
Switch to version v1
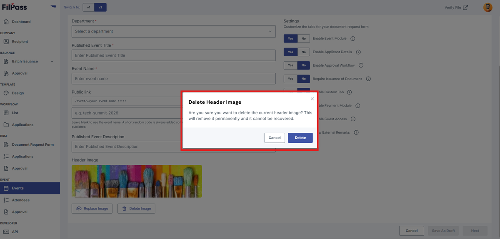pyautogui.click(x=88, y=7)
